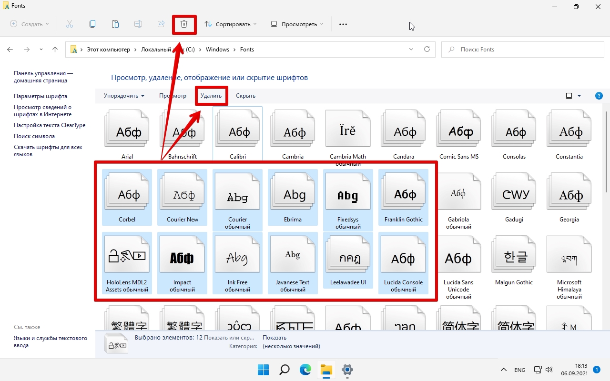
Task: Show hidden tray icons chevron
Action: click(504, 370)
